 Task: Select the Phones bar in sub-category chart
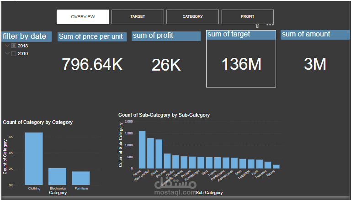[167, 161]
